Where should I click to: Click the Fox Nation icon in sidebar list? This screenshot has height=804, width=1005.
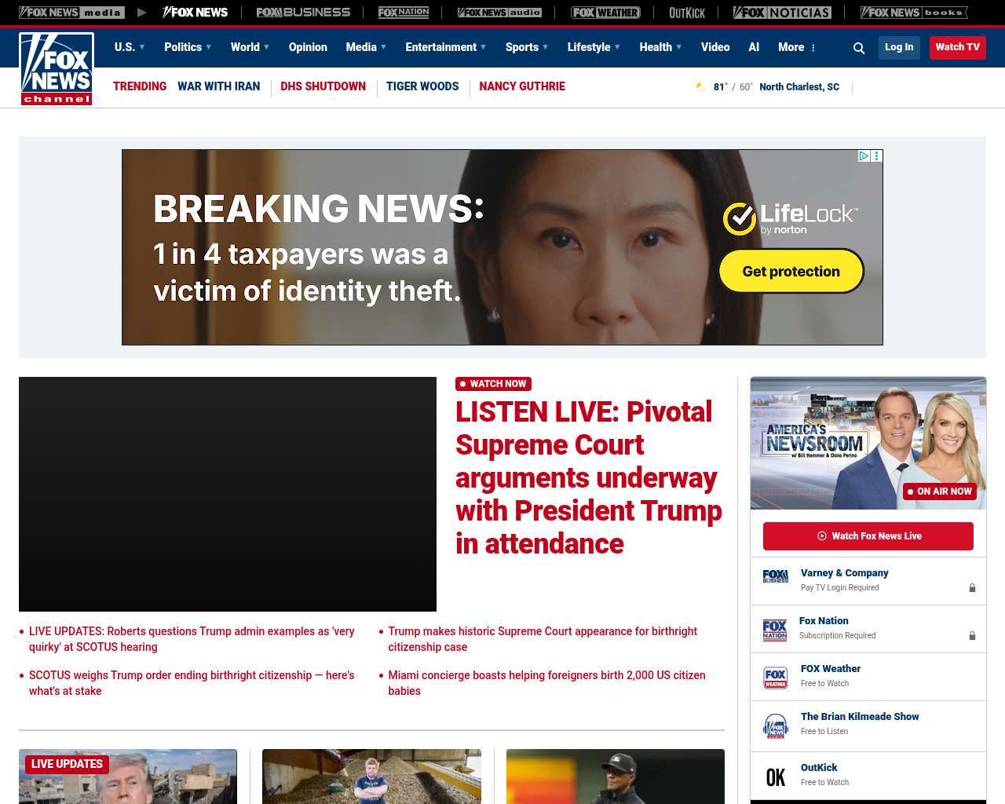(775, 630)
